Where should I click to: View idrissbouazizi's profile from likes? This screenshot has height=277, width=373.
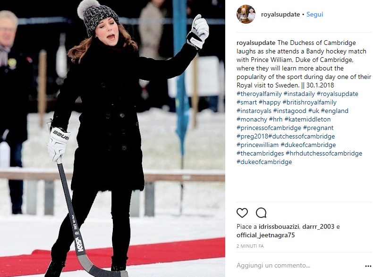[279, 226]
